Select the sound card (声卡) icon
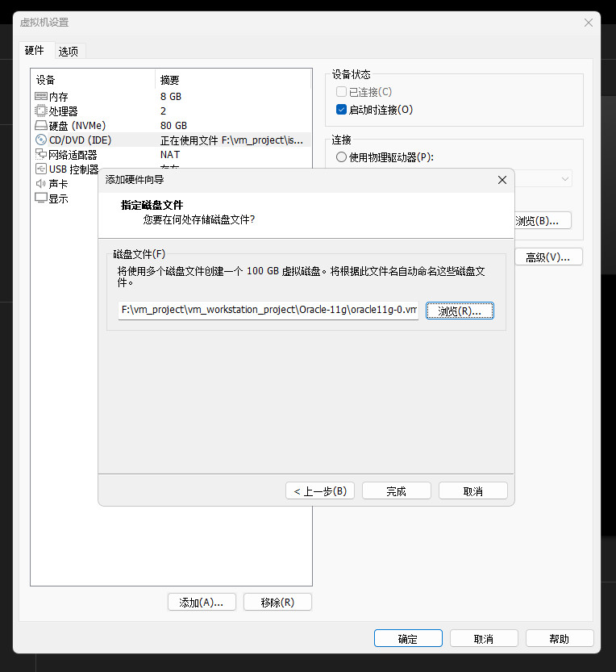 pyautogui.click(x=41, y=184)
